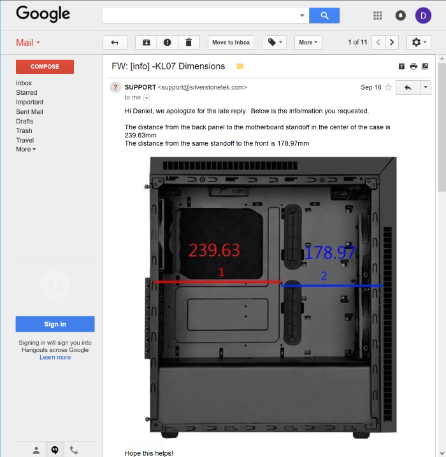The image size is (446, 457).
Task: Open the Settings gear dropdown
Action: point(419,43)
